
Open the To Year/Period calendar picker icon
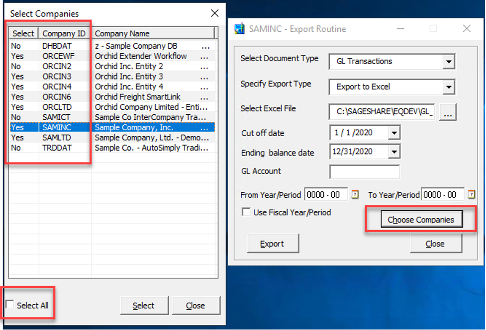tap(471, 195)
